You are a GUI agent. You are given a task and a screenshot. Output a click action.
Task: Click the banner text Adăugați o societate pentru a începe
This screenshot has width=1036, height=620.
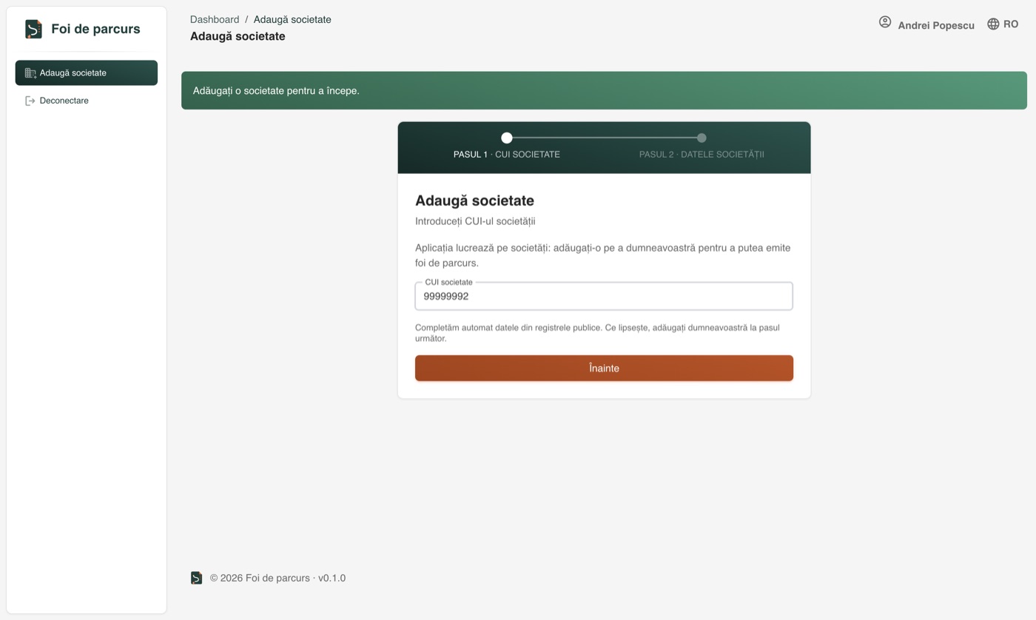click(x=276, y=91)
